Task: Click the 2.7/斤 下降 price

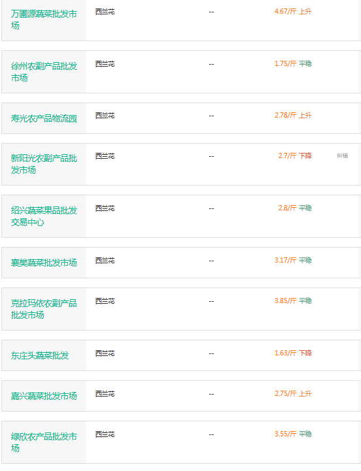Action: tap(294, 156)
